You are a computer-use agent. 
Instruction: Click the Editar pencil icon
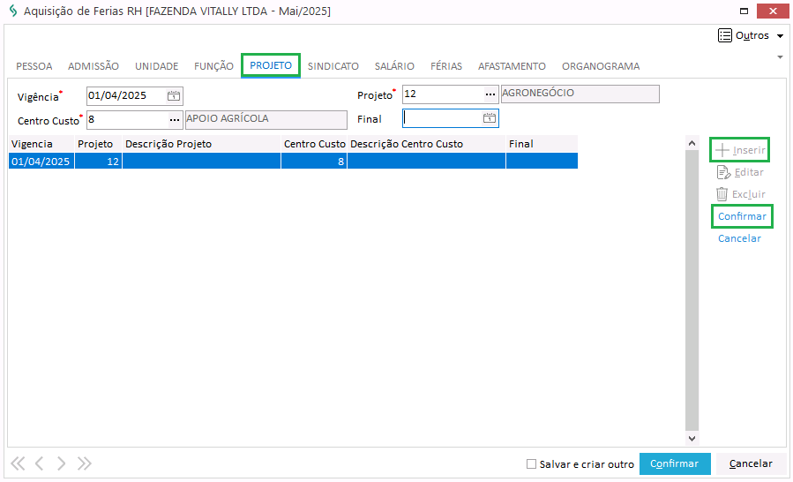(723, 173)
